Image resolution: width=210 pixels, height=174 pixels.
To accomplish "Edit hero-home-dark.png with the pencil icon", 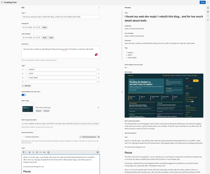I will [x=98, y=108].
